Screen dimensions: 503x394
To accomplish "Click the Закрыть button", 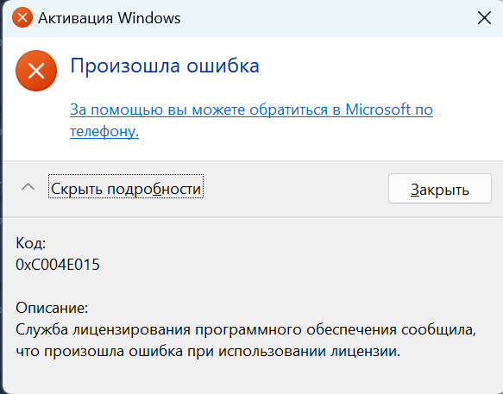I will (x=440, y=189).
